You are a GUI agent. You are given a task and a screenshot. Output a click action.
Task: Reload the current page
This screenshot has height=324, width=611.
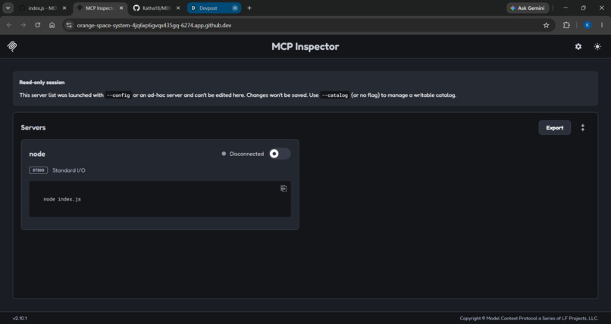pyautogui.click(x=37, y=25)
